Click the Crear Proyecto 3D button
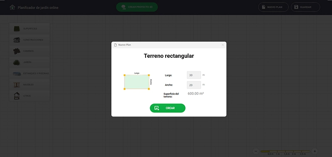 coord(137,7)
